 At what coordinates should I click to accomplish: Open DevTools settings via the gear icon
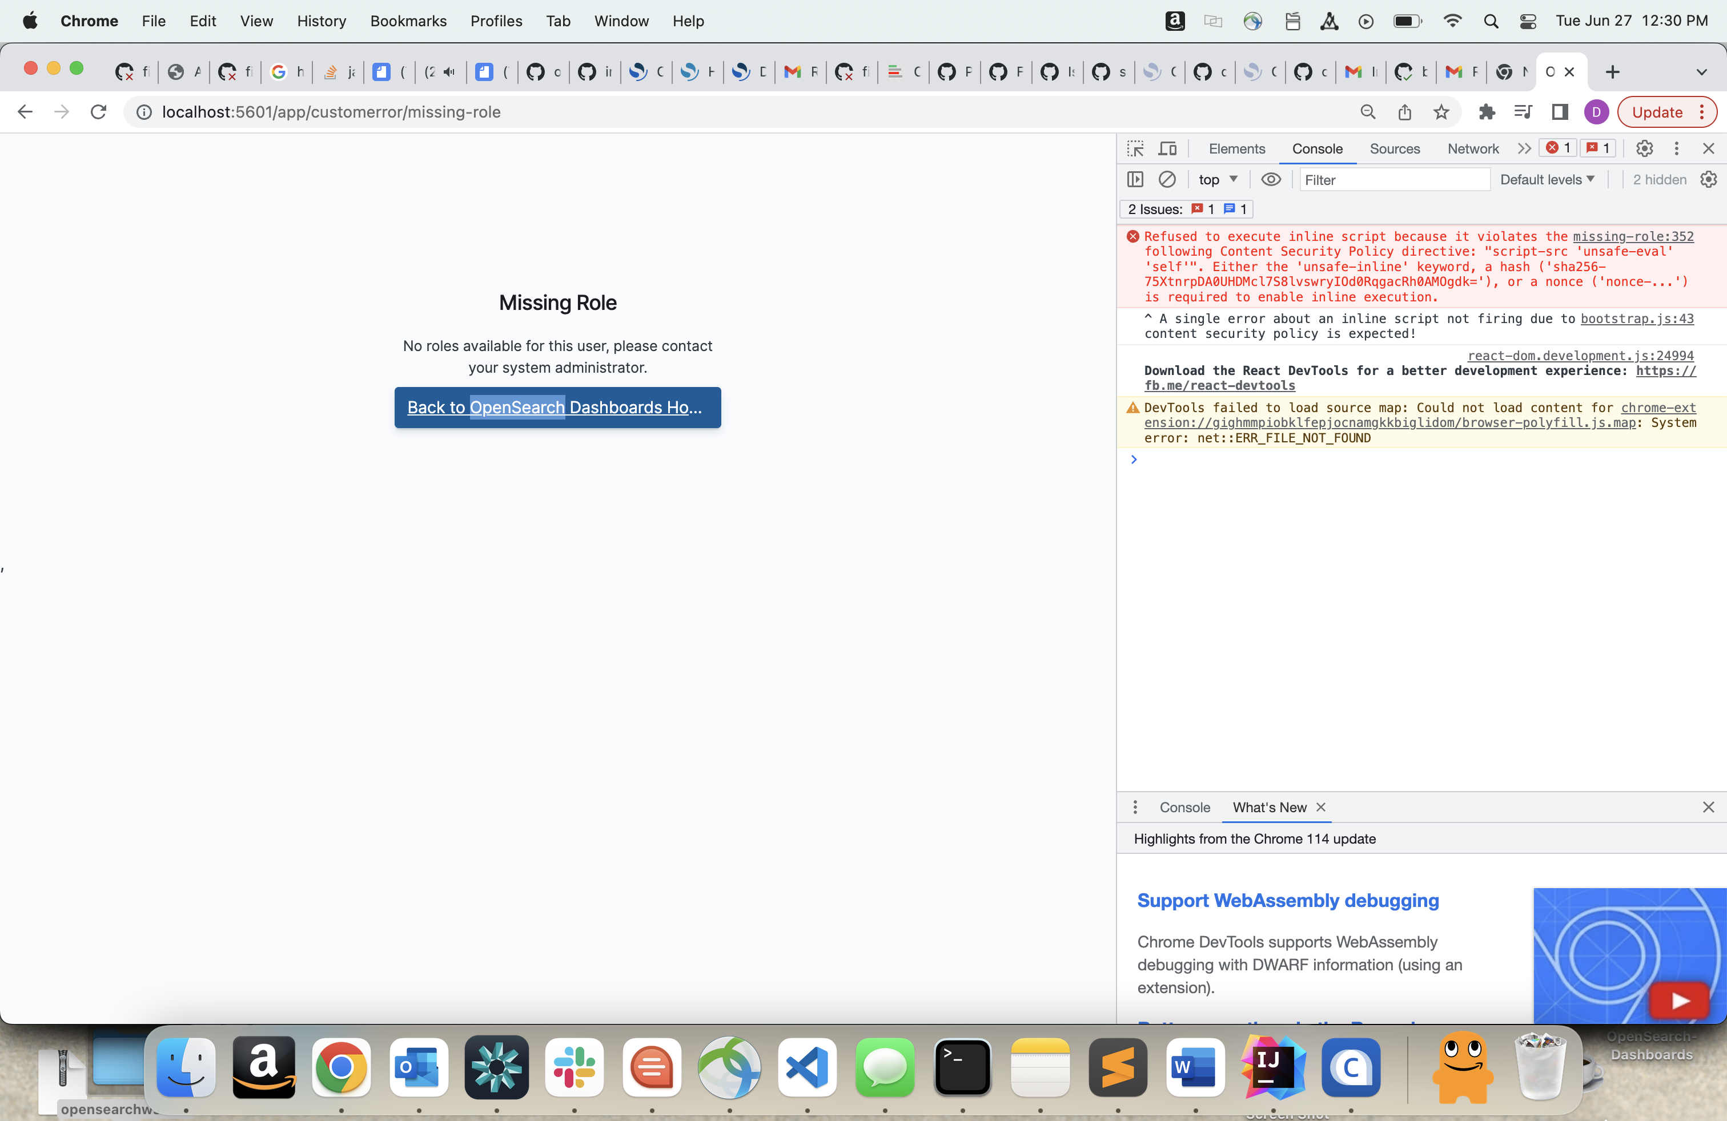pyautogui.click(x=1644, y=148)
